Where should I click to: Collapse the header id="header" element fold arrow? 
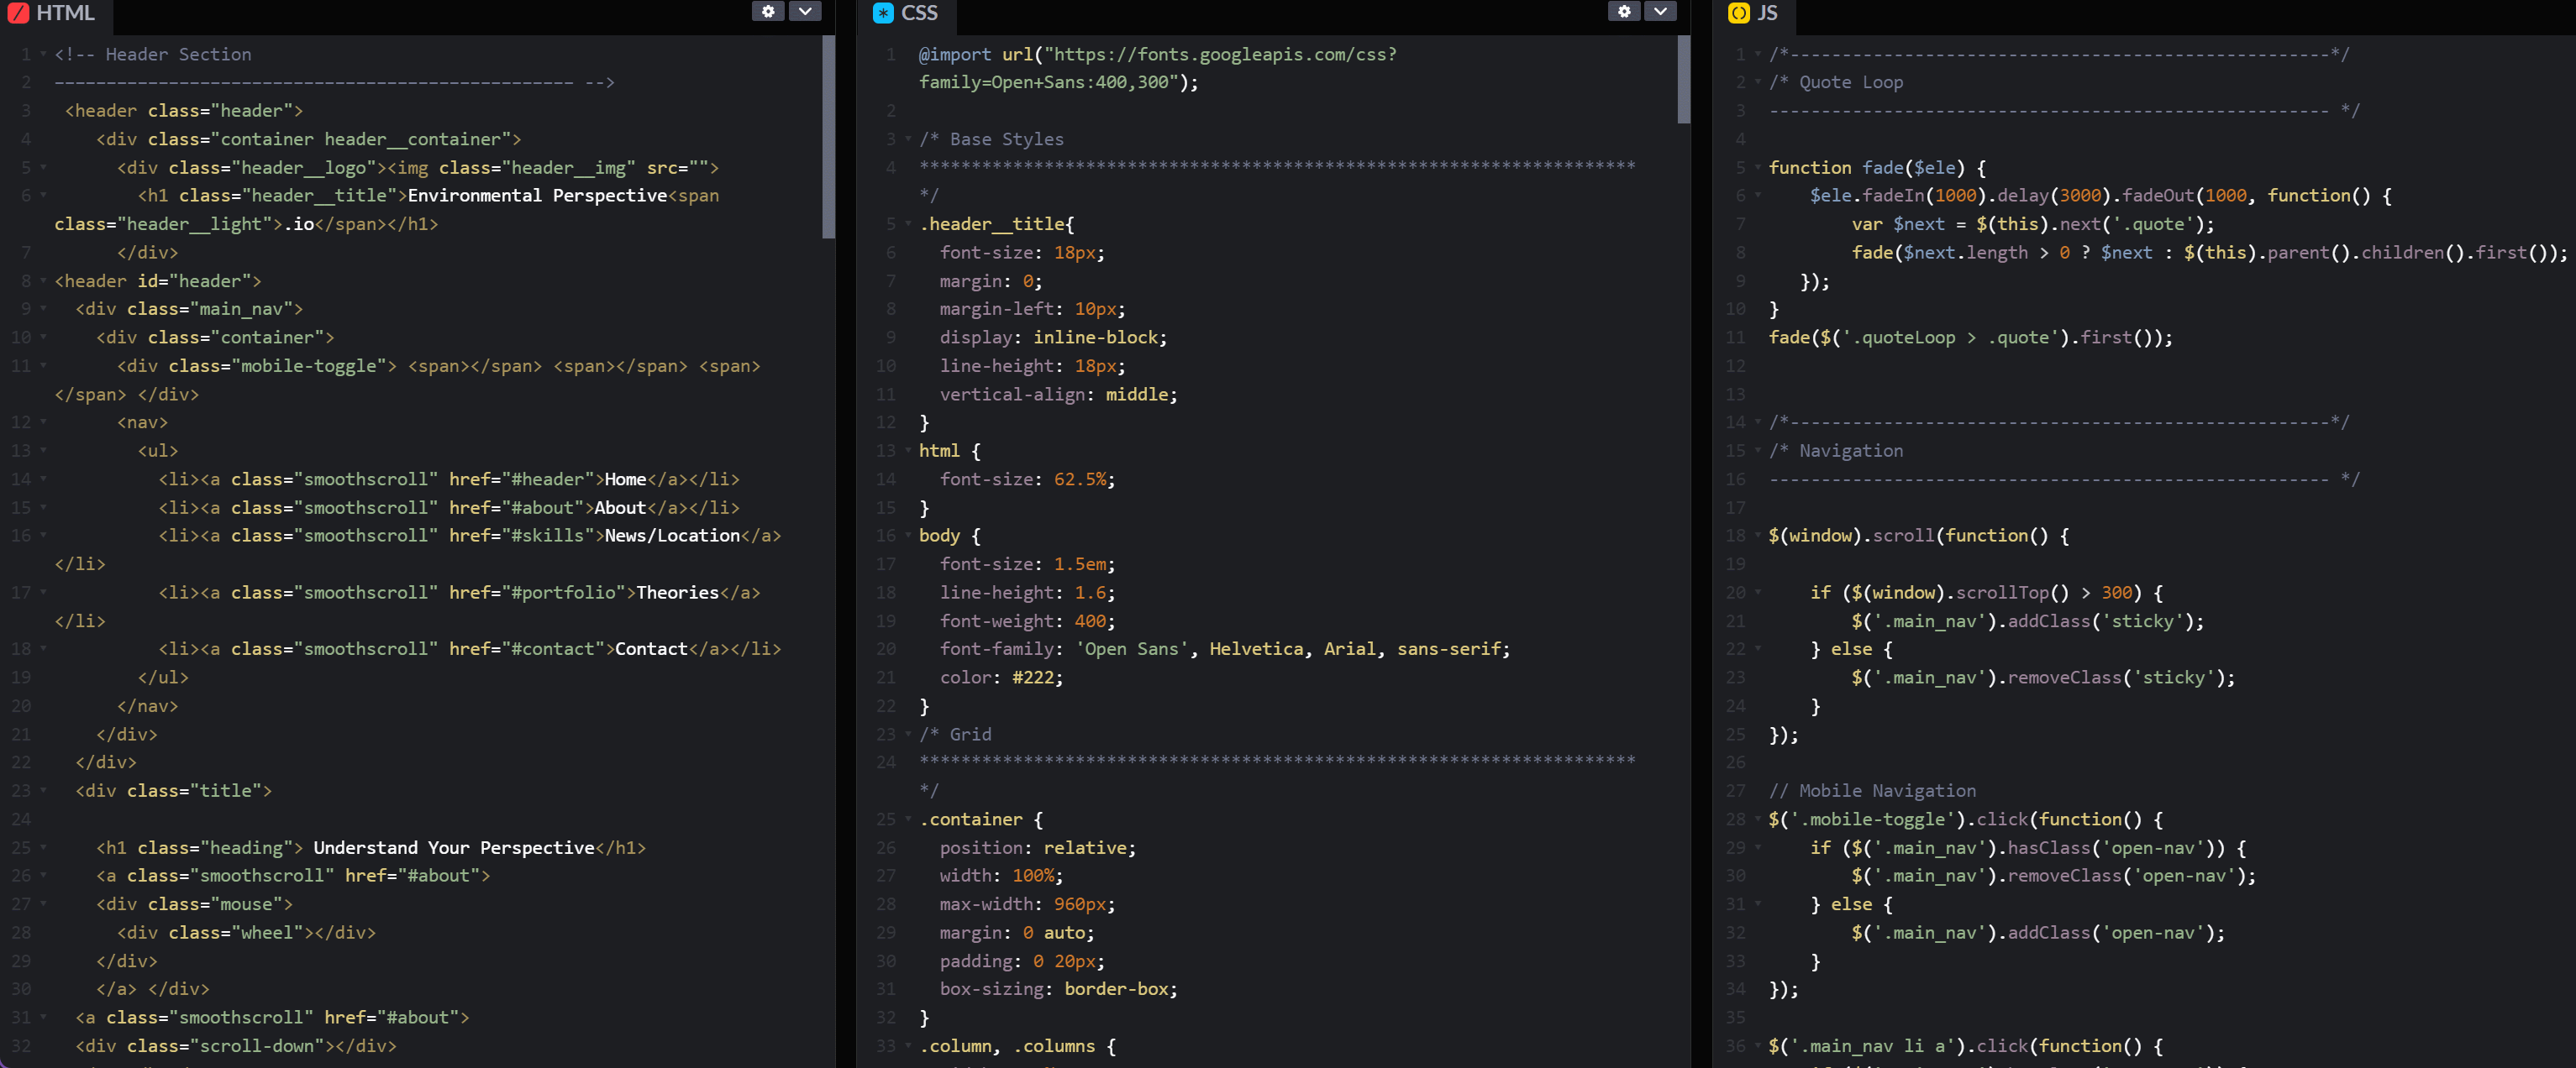43,282
